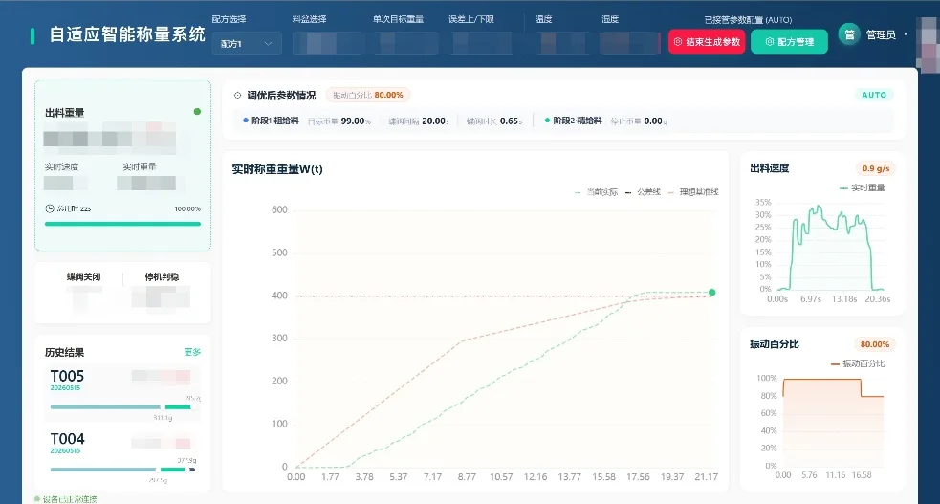Screen dimensions: 940x504
Task: Click the 单次目标重量 input field
Action: click(405, 43)
